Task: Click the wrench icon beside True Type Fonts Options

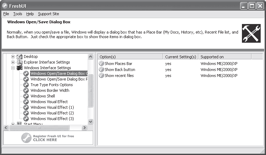Action: (26, 85)
